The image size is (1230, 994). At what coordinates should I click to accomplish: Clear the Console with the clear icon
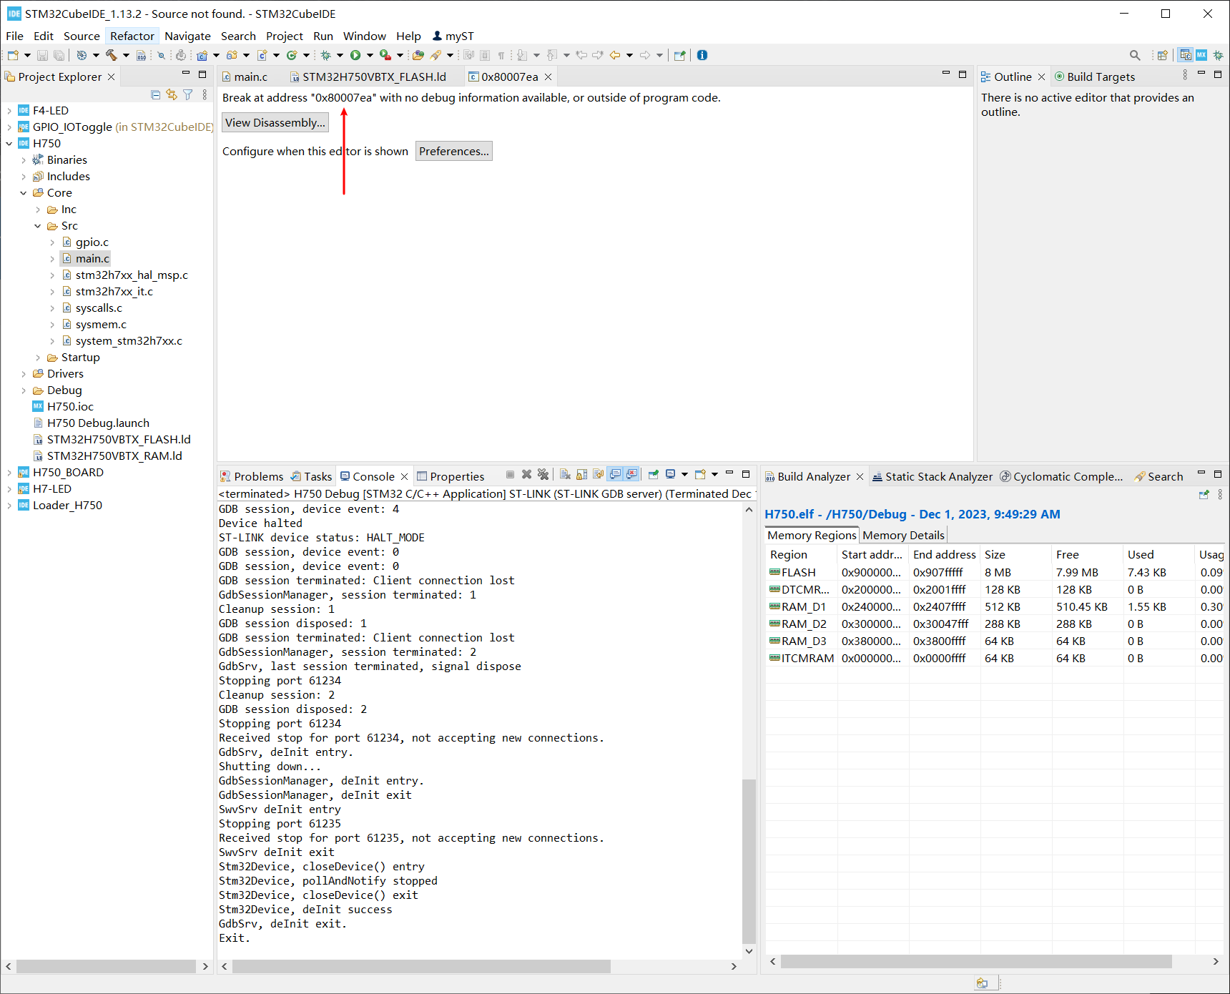pos(565,474)
